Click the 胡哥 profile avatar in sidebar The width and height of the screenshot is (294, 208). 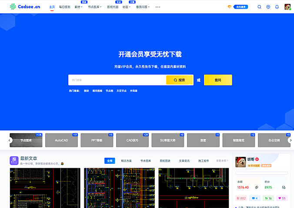[241, 162]
